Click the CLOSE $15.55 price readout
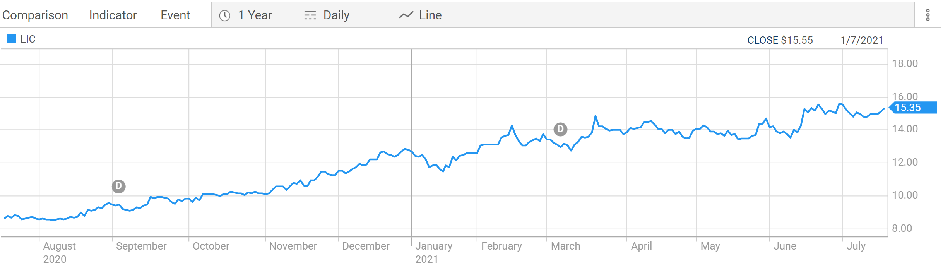Screen dimensions: 943x267 click(x=780, y=40)
